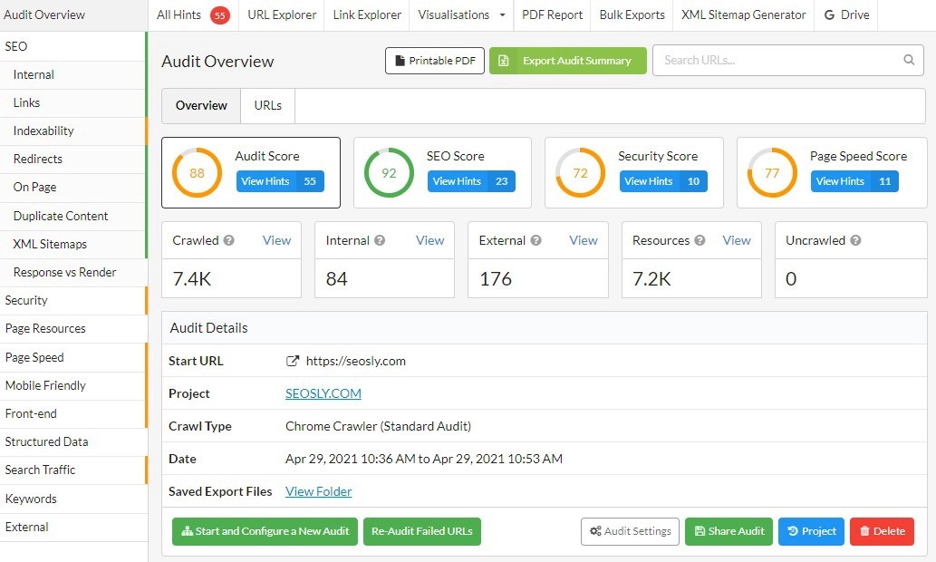This screenshot has height=562, width=936.
Task: Open On Page in the sidebar
Action: [x=72, y=187]
